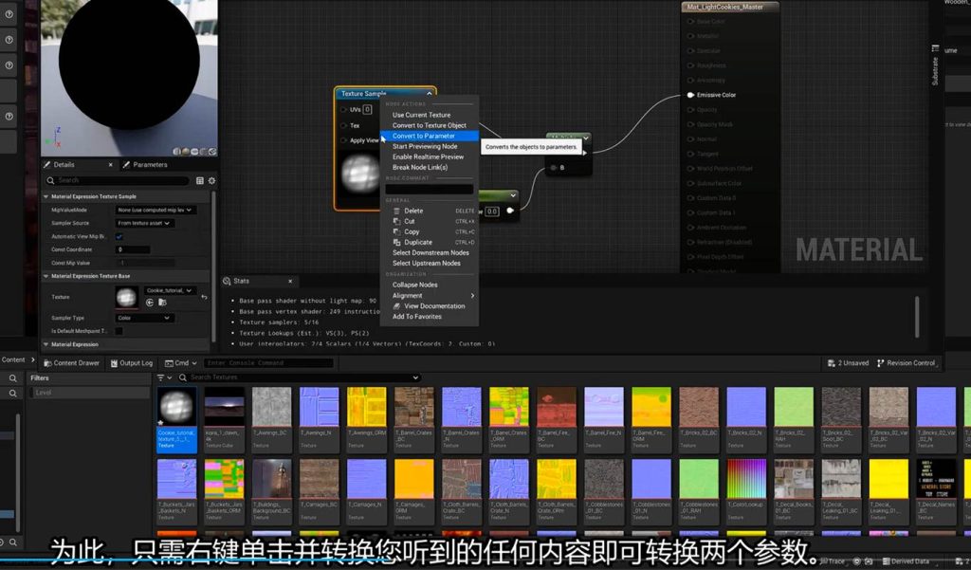
Task: Click the texture filter options icon
Action: (159, 377)
